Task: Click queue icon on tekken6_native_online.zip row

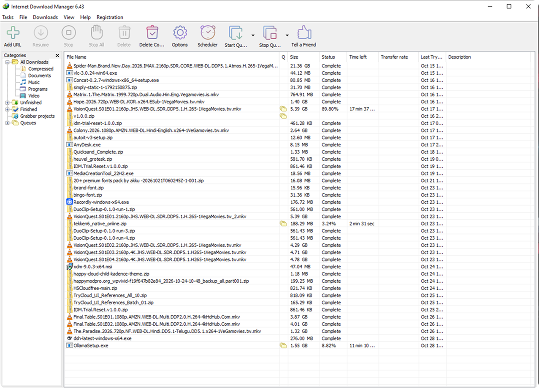Action: pyautogui.click(x=283, y=224)
